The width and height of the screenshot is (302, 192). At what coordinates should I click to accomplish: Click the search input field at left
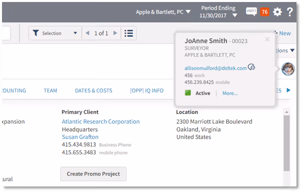[6, 33]
